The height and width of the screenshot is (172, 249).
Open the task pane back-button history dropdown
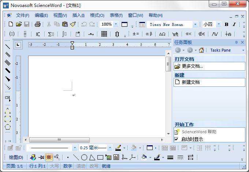[x=183, y=50]
